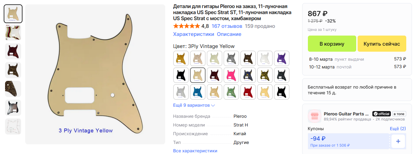The image size is (416, 154).
Task: Open the dimensions diagram thumbnail
Action: (x=13, y=126)
